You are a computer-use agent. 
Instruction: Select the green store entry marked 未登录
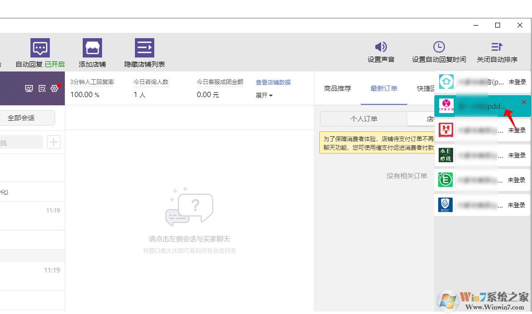484,179
